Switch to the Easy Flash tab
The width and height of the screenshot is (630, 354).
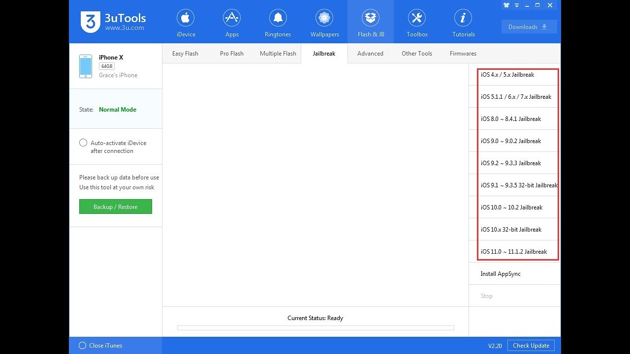[x=185, y=54]
